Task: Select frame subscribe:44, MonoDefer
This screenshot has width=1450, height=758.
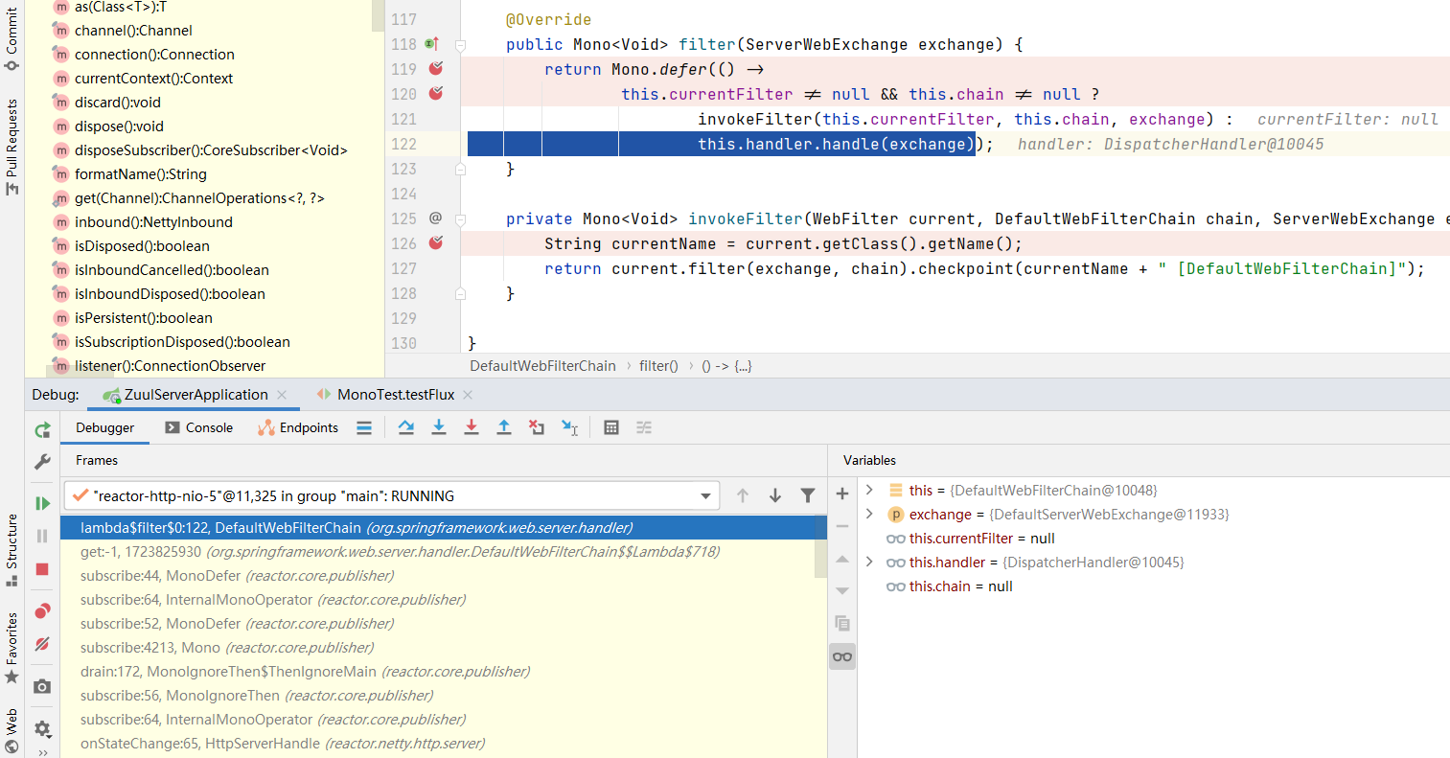Action: (x=437, y=575)
